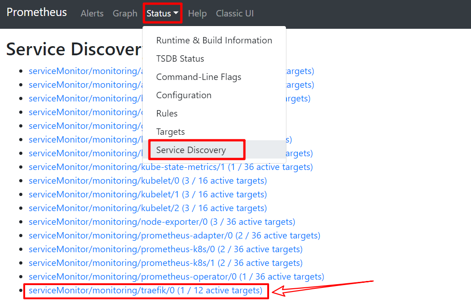Open the Status dropdown in navbar

[162, 14]
